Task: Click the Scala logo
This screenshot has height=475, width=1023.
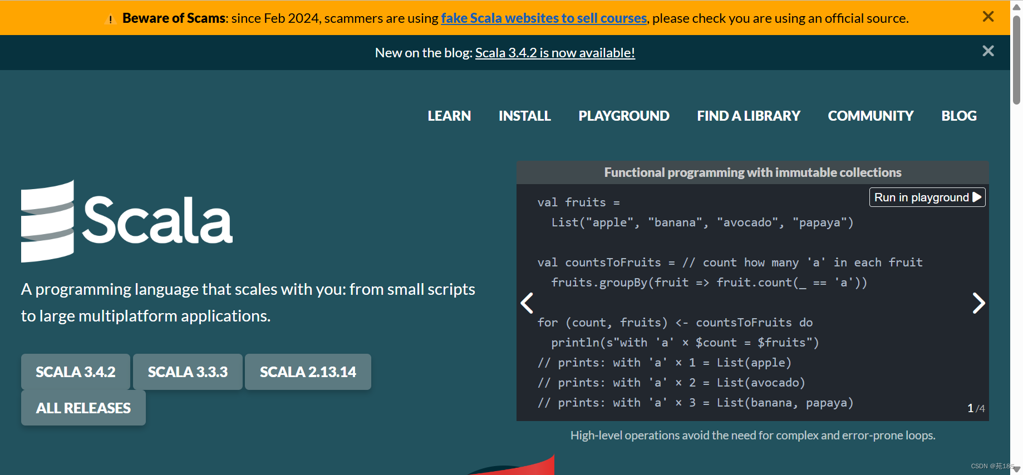Action: [127, 221]
